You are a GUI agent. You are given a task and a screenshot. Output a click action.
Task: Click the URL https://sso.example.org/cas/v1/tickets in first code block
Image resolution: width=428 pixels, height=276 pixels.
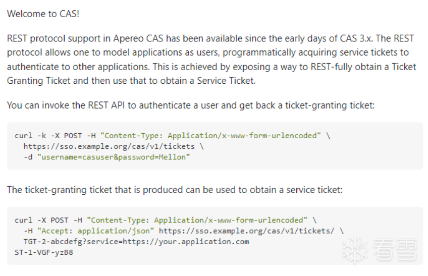109,147
